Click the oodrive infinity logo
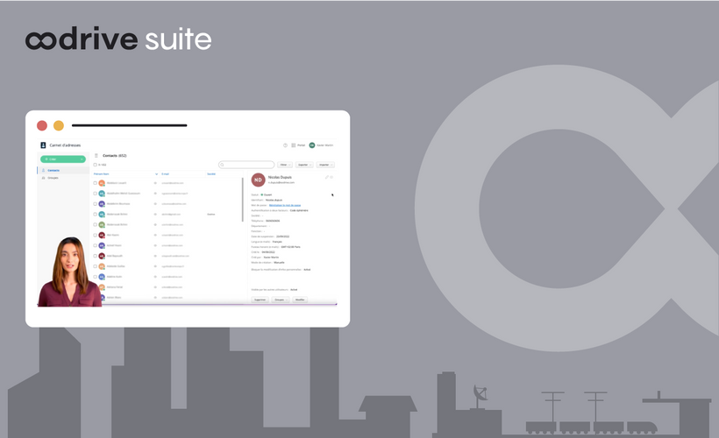719x438 pixels. coord(44,39)
